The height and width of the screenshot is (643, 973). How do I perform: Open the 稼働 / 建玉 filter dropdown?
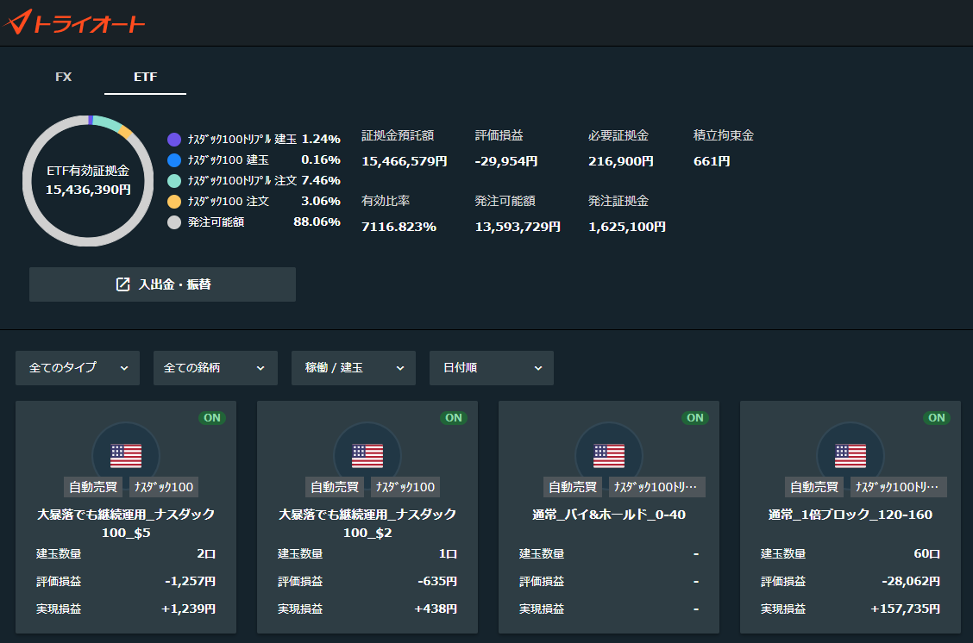(354, 368)
